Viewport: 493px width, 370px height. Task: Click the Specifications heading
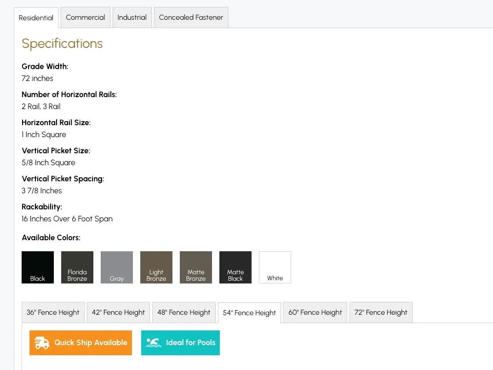[62, 43]
